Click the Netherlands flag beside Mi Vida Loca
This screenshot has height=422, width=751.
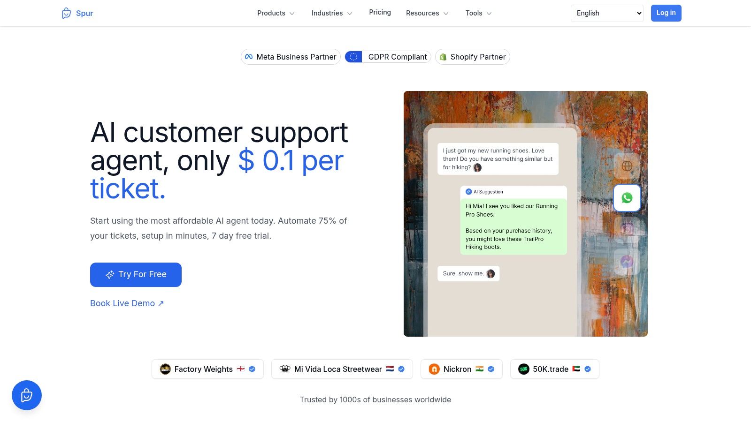click(x=390, y=369)
